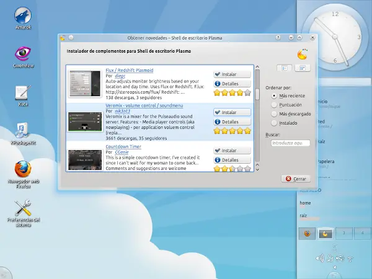Viewport: 372px width, 279px height.
Task: Open the volume control in the panel
Action: 319,258
